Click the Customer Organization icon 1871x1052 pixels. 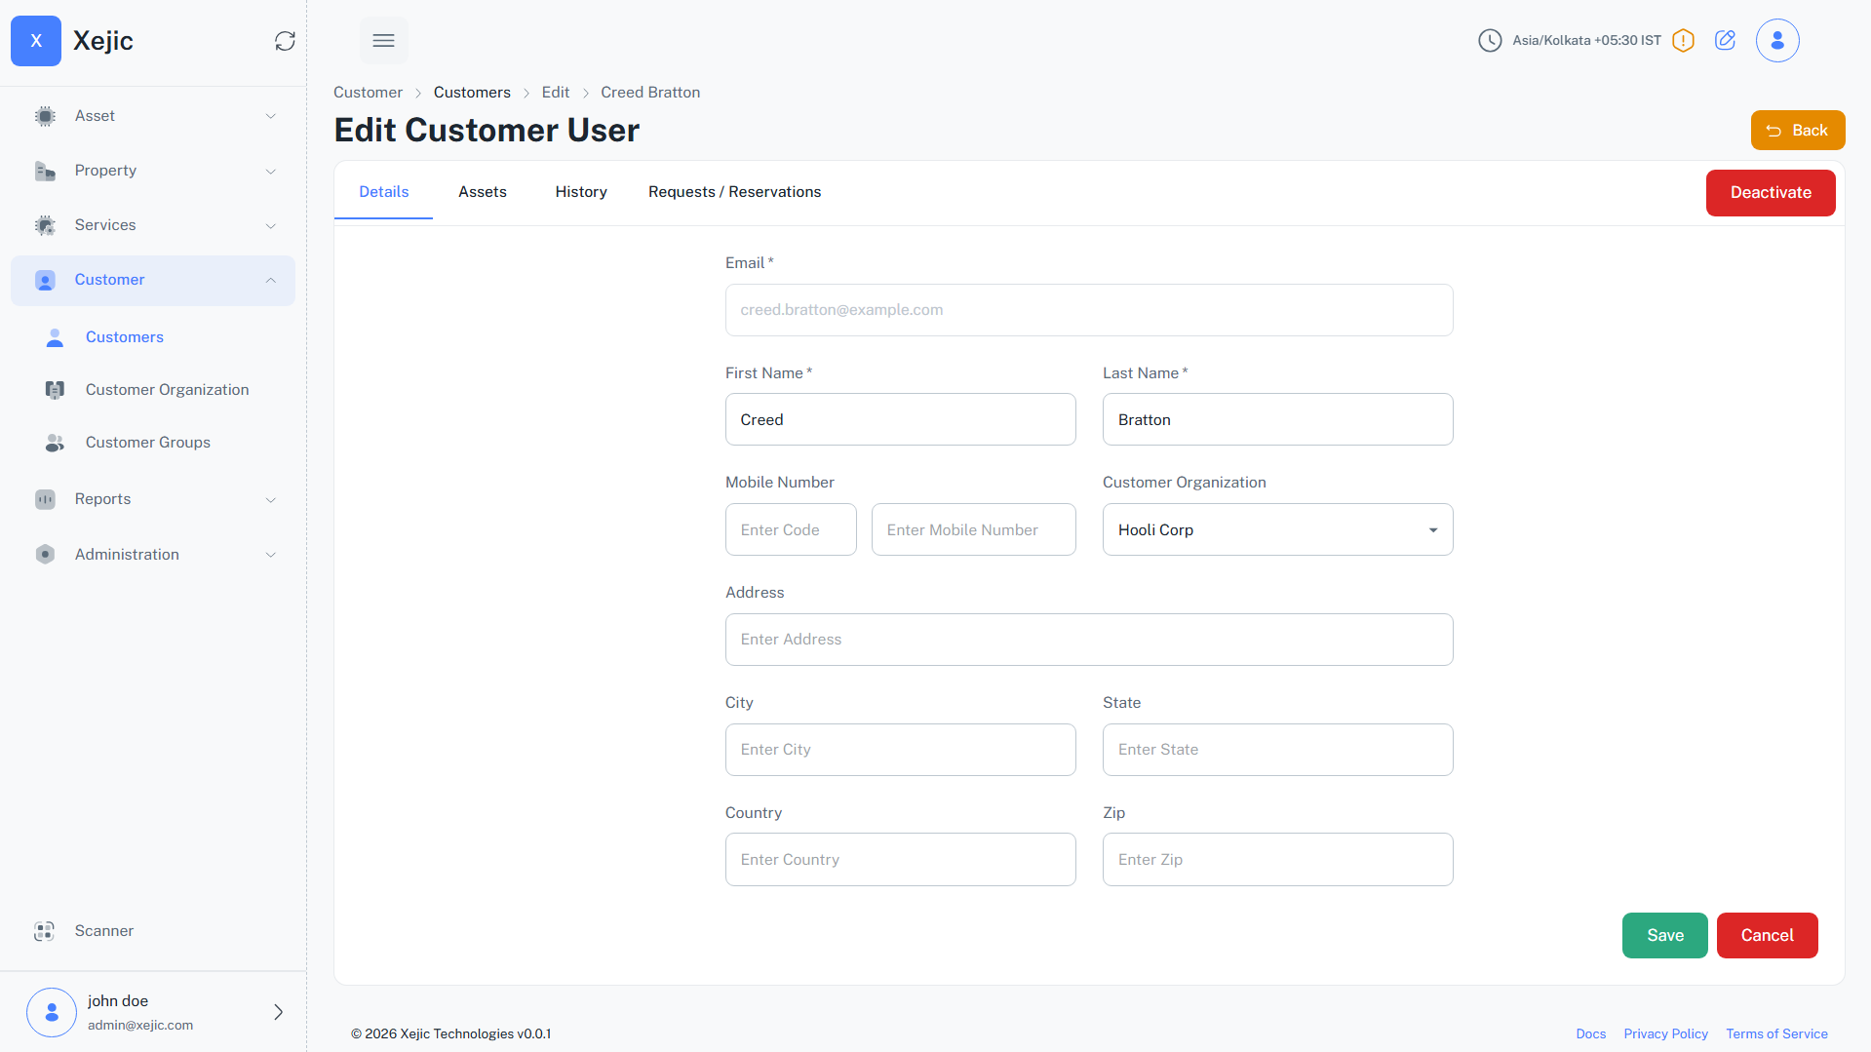click(x=56, y=390)
